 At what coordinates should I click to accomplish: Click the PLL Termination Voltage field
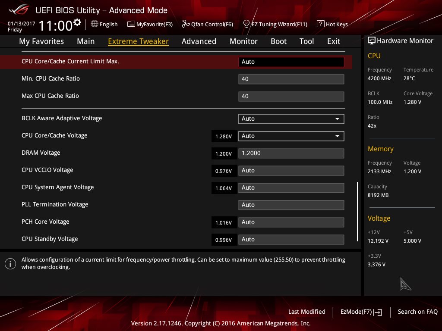click(x=291, y=205)
